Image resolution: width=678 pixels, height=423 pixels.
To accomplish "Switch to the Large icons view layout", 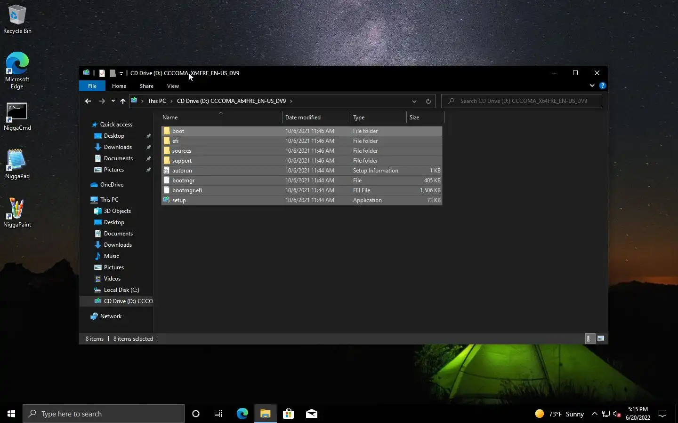I will tap(601, 338).
